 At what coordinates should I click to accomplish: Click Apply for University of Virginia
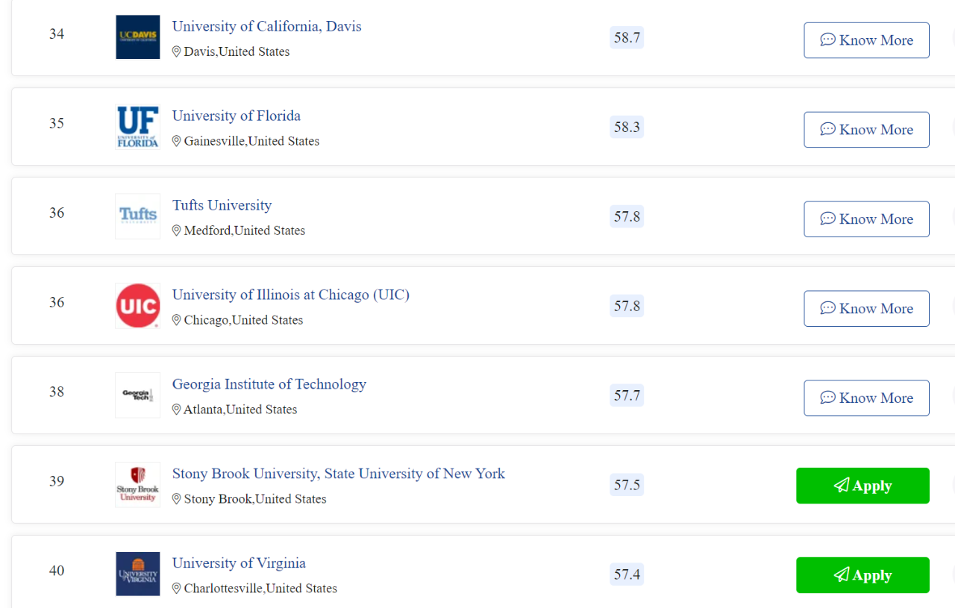tap(862, 575)
